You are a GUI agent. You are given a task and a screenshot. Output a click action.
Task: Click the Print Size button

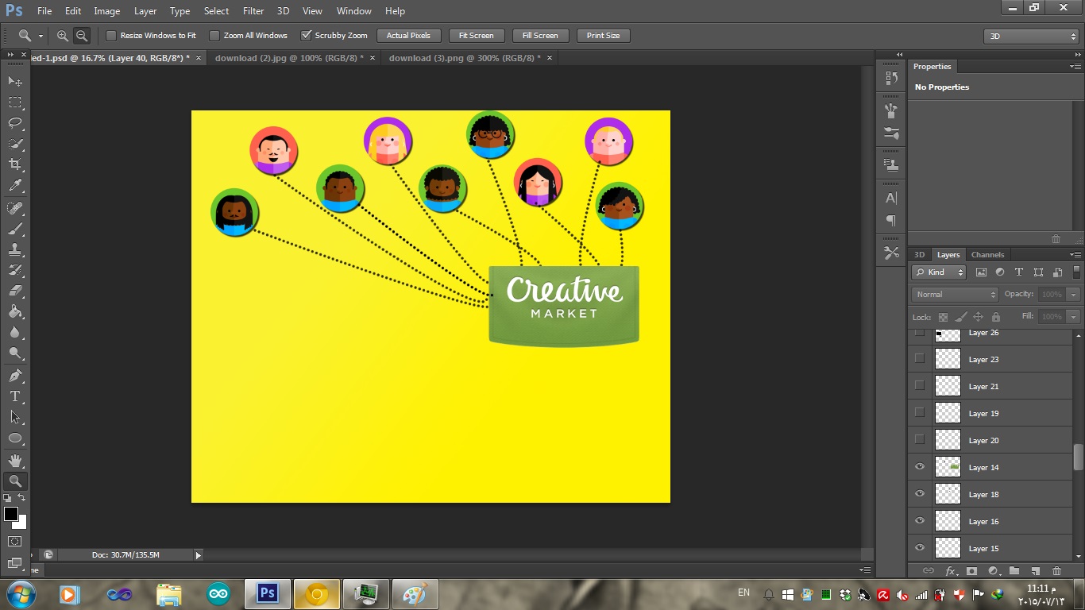tap(604, 36)
